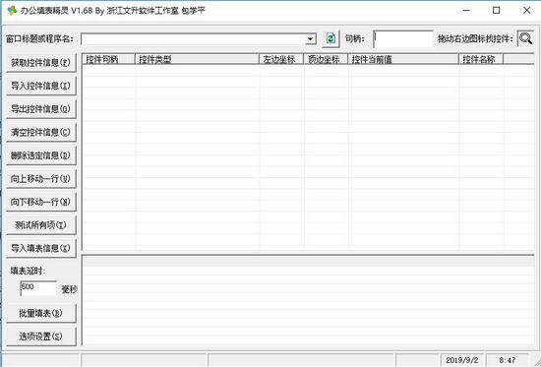Click the 导出控件信息(O) button
Screen dimensions: 541x367
(x=40, y=109)
